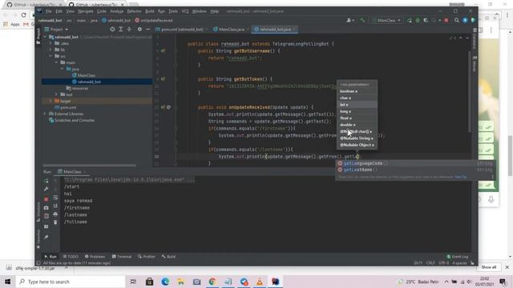Click the red Stop icon in top toolbar
This screenshot has width=513, height=288.
(446, 20)
